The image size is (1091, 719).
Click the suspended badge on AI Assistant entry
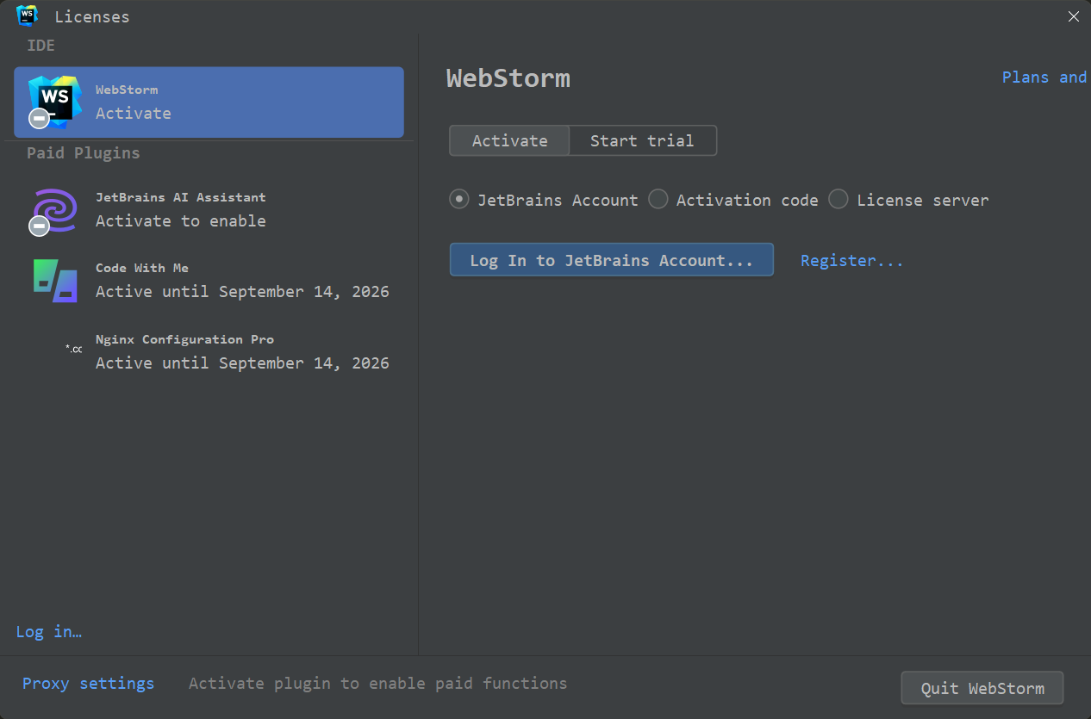(x=38, y=226)
